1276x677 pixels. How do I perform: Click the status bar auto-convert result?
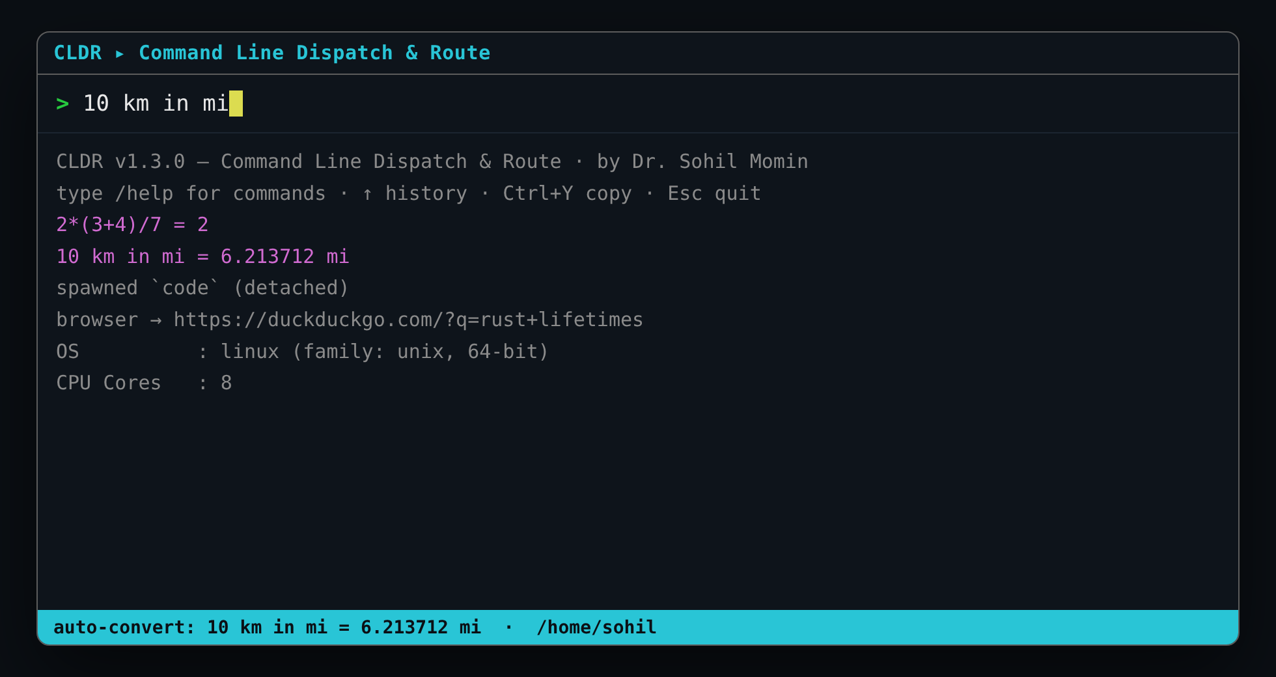(267, 627)
